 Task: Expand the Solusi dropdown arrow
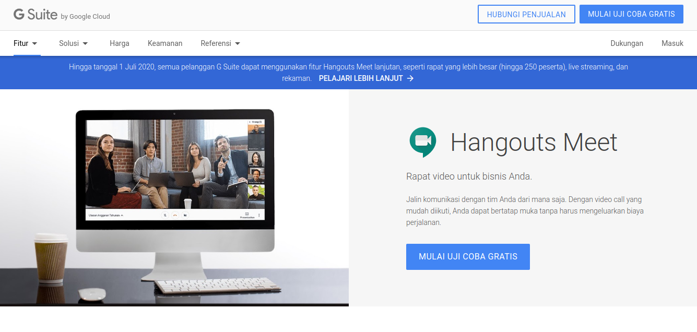(x=85, y=43)
